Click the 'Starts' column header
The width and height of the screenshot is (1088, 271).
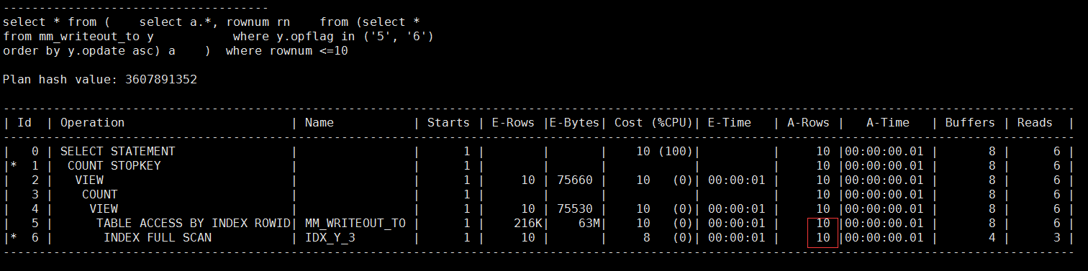448,123
